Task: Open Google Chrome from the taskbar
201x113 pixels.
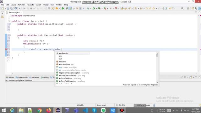Action: [x=40, y=110]
